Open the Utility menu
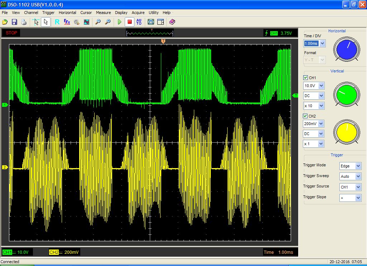367x266 pixels. pyautogui.click(x=153, y=13)
